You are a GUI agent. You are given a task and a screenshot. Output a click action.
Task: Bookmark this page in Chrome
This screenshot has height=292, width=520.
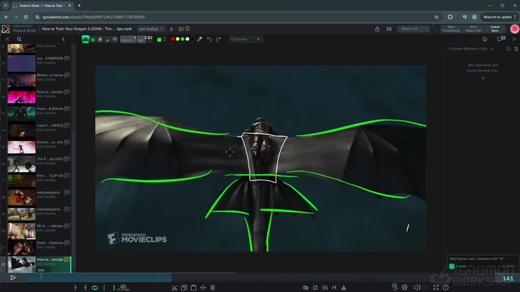tap(436, 17)
